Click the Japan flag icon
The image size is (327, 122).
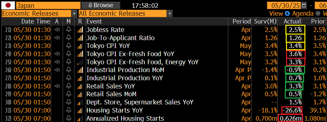tap(8, 6)
